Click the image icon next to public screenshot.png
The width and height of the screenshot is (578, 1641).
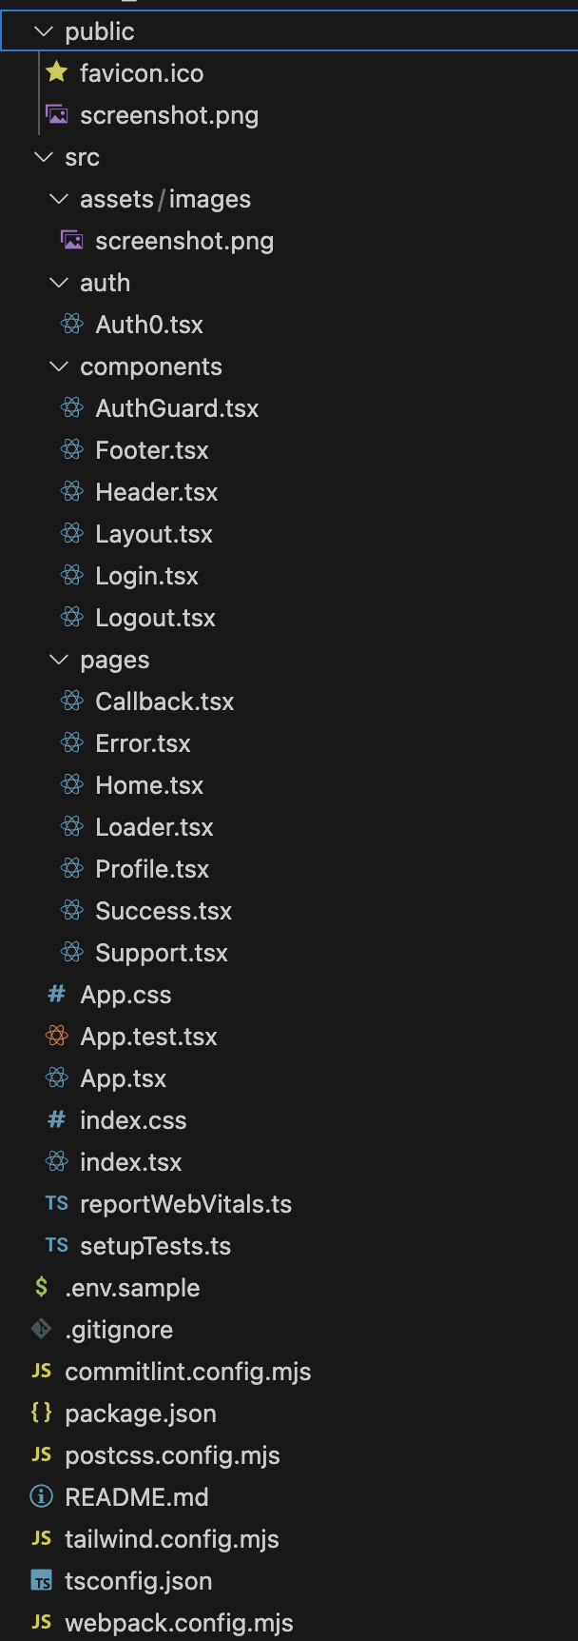(x=57, y=115)
